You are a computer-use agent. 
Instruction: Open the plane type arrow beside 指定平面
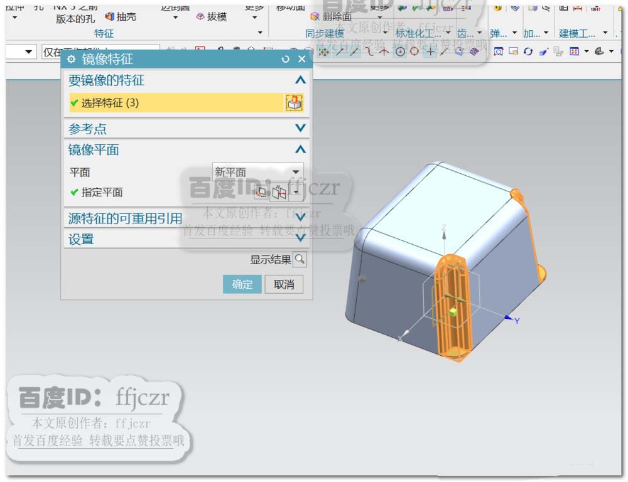point(296,193)
